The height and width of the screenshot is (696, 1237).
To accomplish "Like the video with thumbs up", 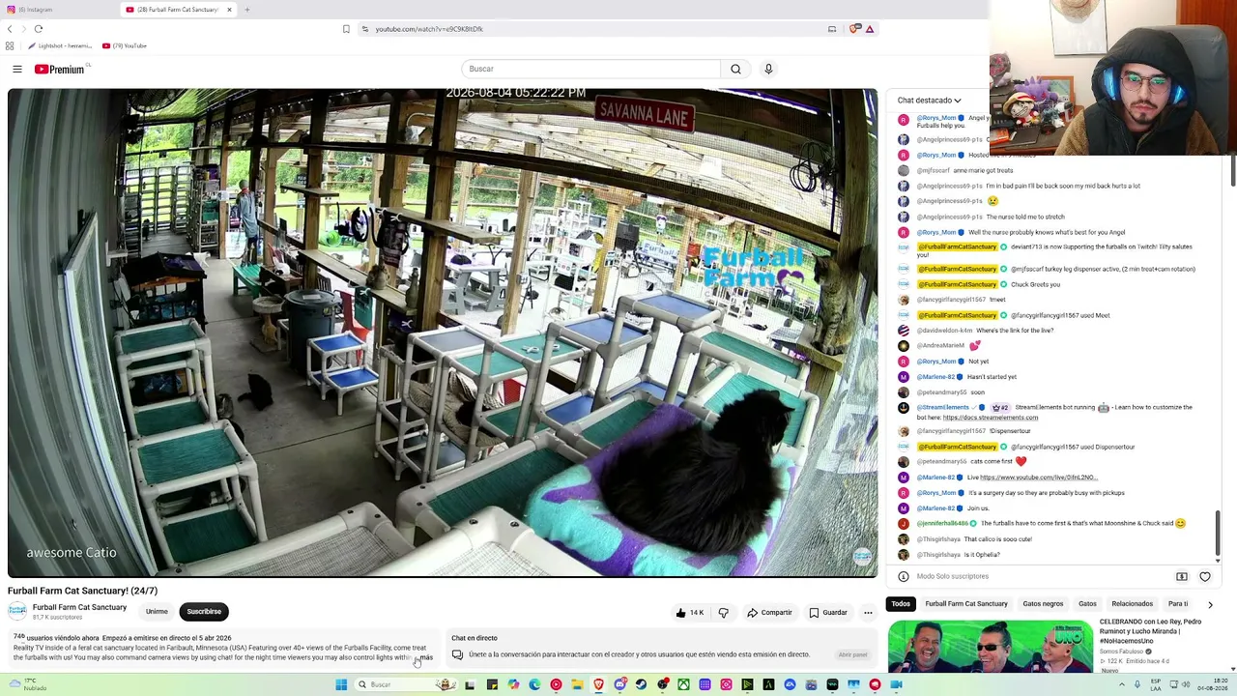I will pos(690,613).
